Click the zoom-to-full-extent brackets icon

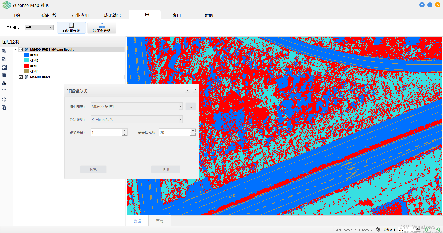point(4,91)
